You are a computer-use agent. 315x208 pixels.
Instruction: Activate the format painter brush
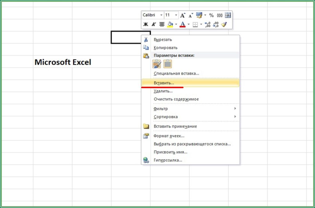click(x=224, y=25)
